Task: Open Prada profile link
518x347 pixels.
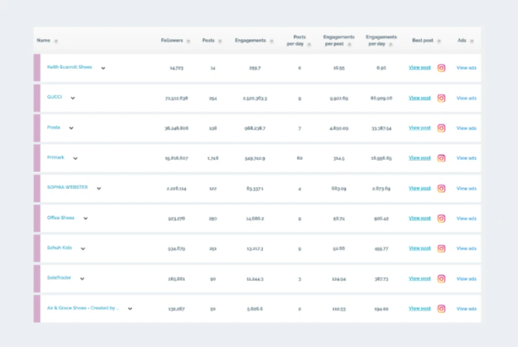Action: pyautogui.click(x=54, y=127)
